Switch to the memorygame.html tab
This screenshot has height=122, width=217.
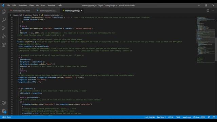pos(20,11)
